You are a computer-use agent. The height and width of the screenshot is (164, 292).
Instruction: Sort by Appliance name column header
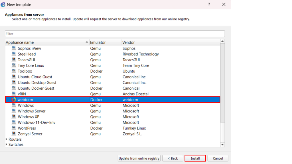tap(46, 42)
